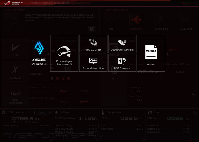Click the ASUS AI Suite 3 logo
The height and width of the screenshot is (142, 199).
pos(39,53)
